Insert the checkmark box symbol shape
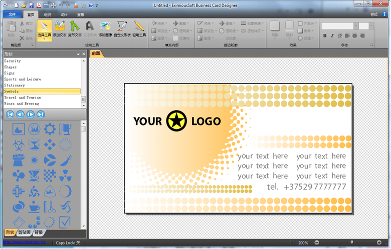The image size is (391, 249). [x=65, y=221]
